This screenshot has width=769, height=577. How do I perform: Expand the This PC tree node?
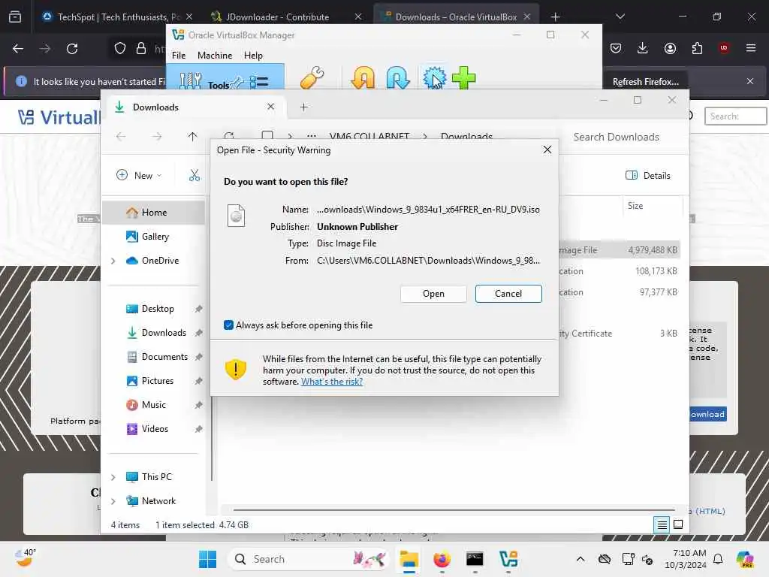click(113, 477)
